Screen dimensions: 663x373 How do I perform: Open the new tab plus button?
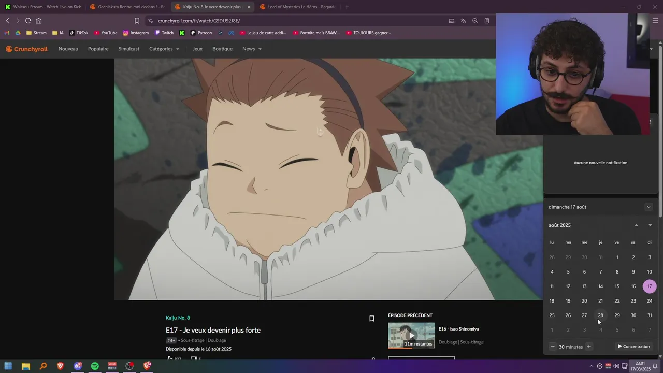347,7
